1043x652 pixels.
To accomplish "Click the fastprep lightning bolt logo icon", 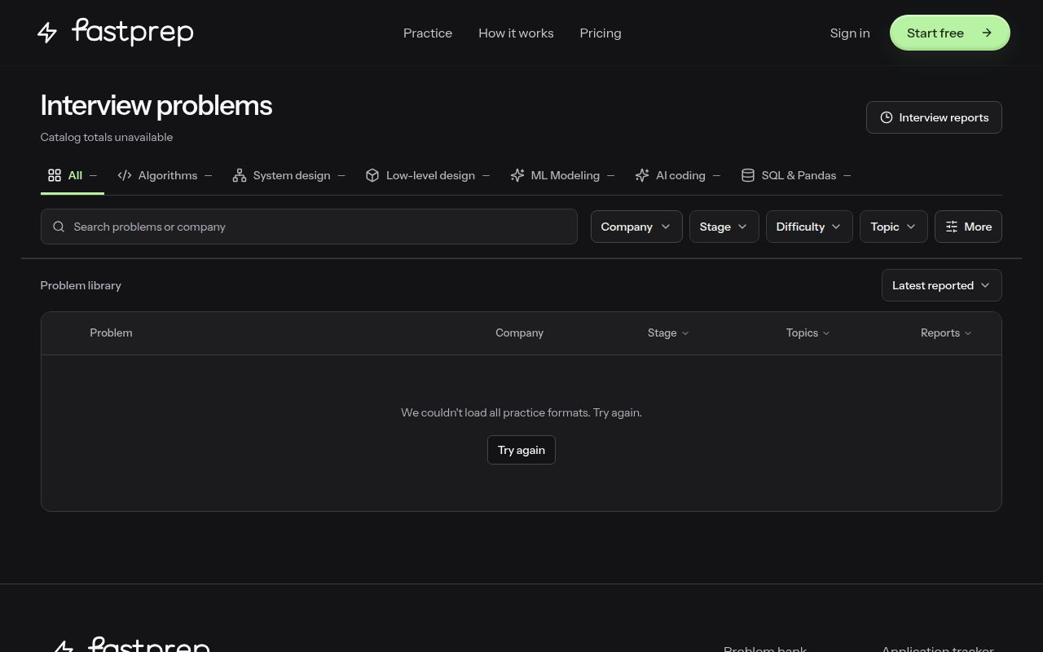I will 47,33.
